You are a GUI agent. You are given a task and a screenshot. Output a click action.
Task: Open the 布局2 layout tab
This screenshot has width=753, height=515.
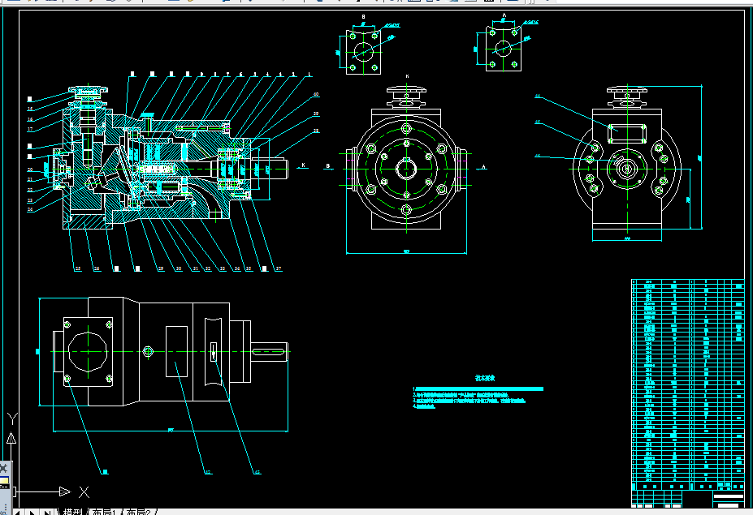coord(138,512)
